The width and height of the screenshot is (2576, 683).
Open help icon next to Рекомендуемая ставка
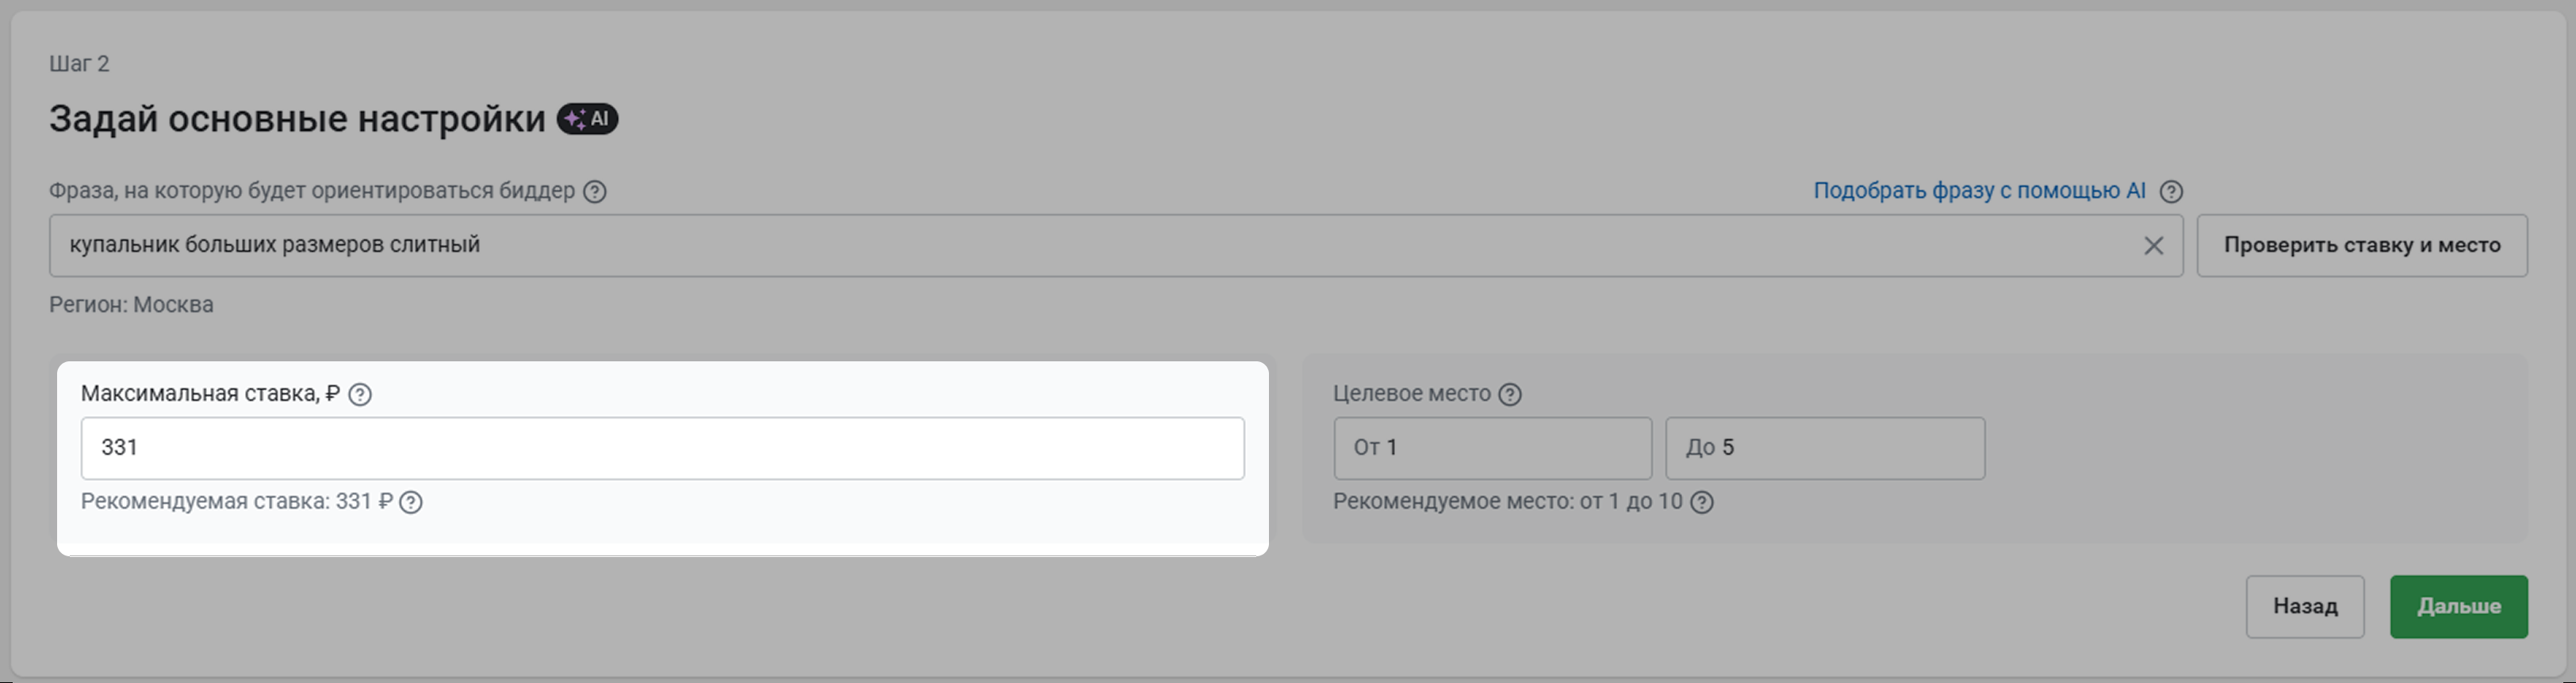411,502
